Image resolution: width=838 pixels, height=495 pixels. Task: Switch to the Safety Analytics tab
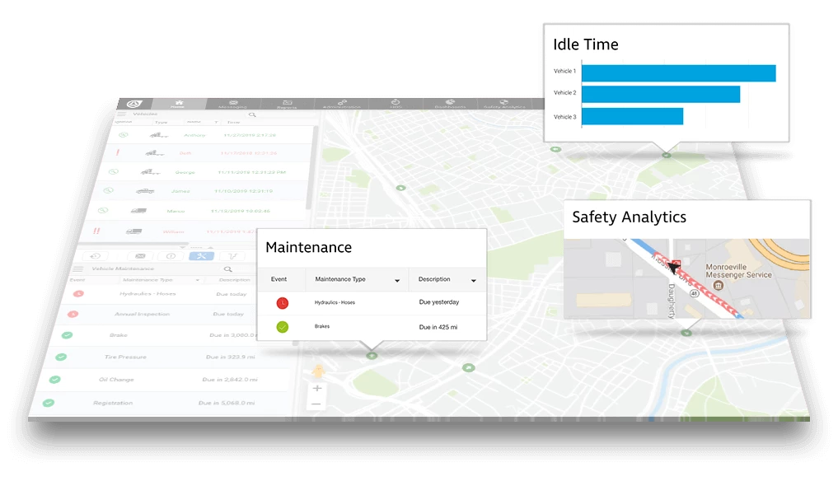[503, 105]
